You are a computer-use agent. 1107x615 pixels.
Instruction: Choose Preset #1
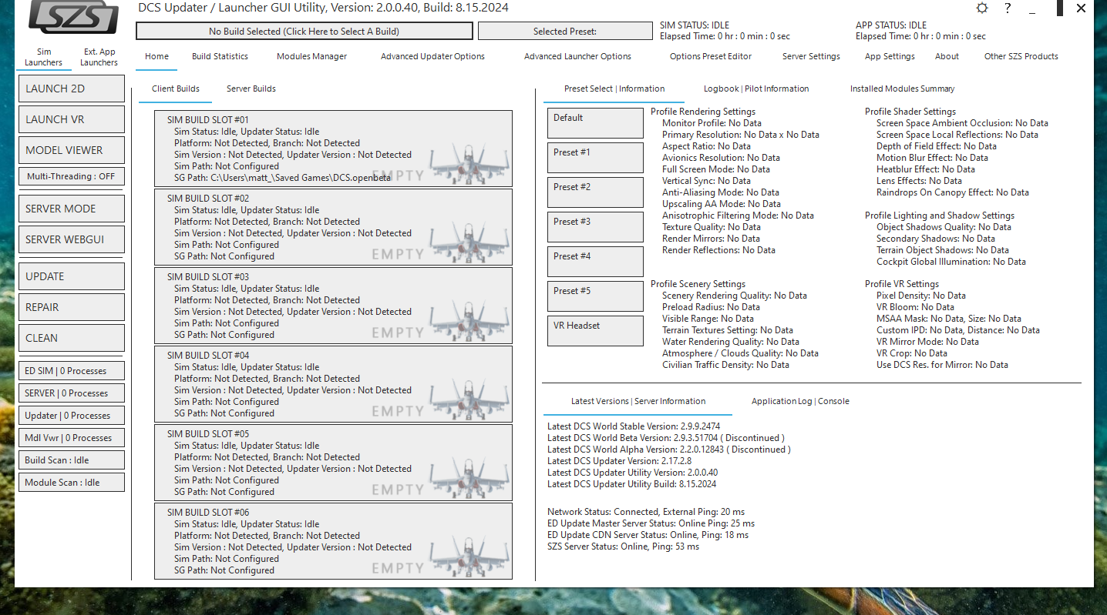pos(595,158)
